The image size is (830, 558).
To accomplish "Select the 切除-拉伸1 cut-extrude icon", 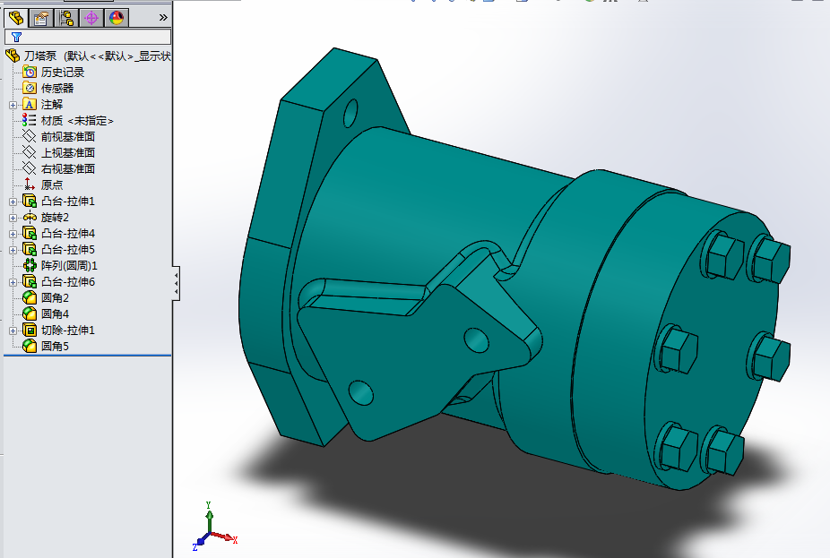I will tap(30, 330).
